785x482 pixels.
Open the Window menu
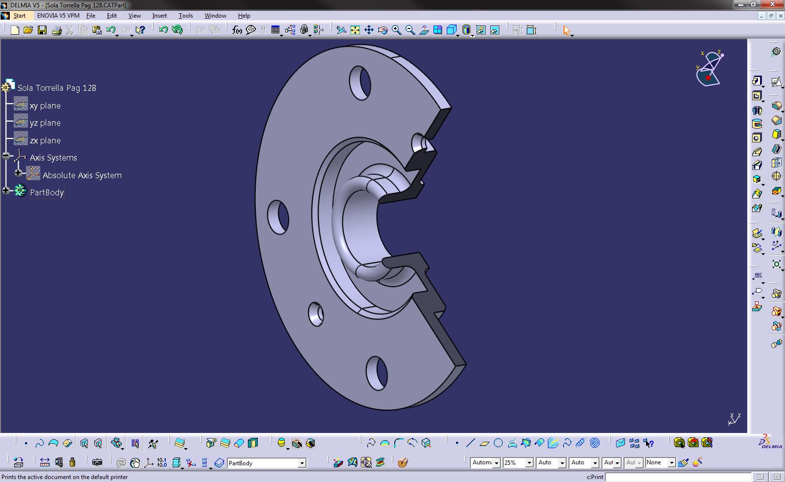point(215,16)
